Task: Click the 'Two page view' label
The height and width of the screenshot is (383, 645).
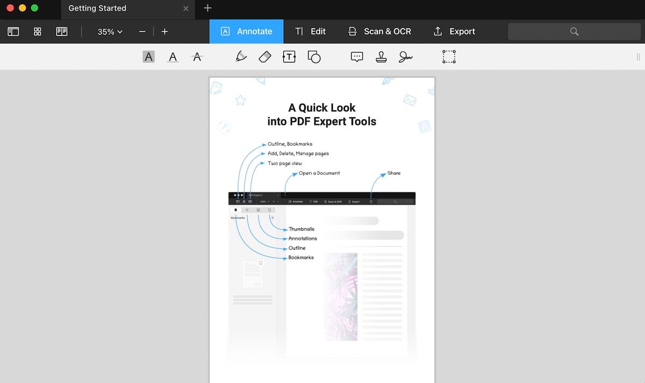Action: pos(285,164)
